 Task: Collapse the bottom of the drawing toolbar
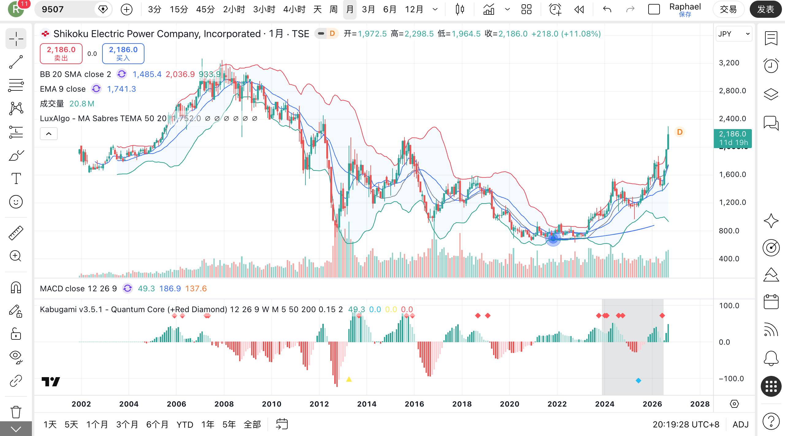[16, 429]
